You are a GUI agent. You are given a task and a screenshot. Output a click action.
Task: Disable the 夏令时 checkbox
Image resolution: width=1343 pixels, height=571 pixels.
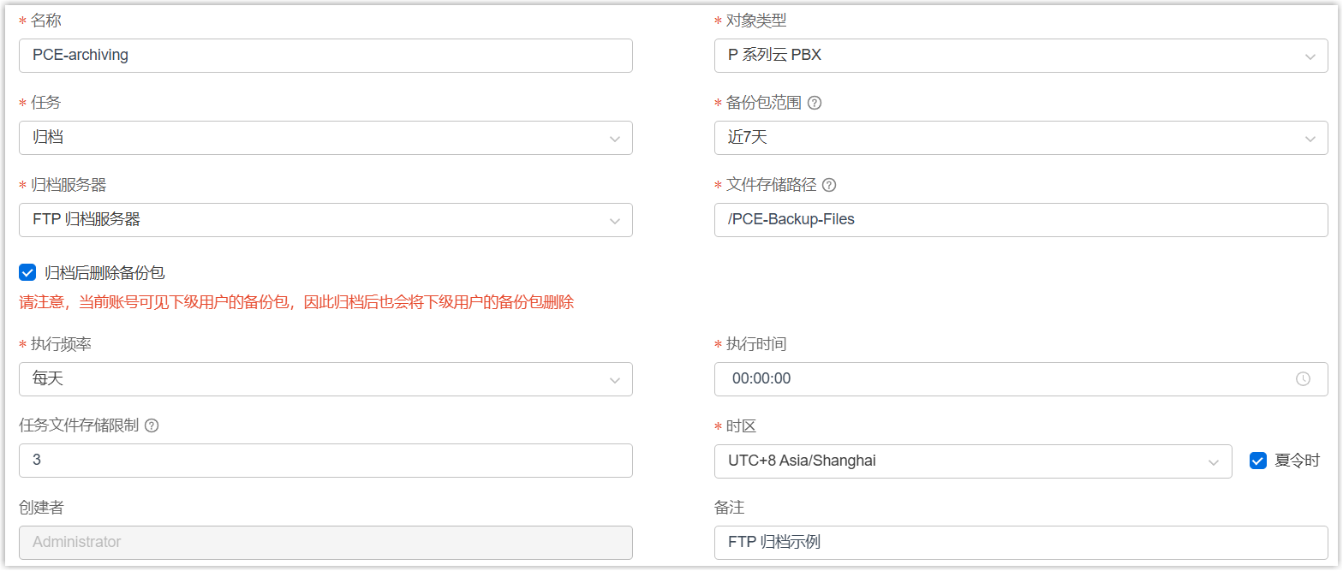click(1258, 461)
